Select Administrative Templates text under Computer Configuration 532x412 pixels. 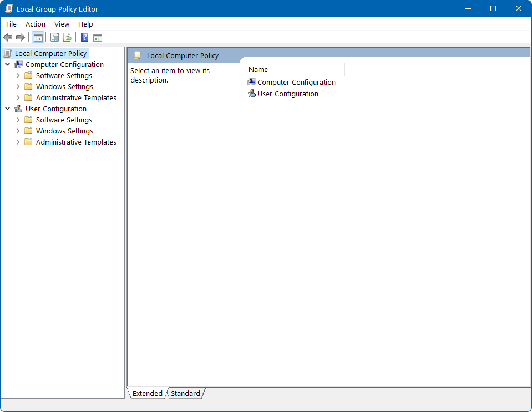[76, 97]
